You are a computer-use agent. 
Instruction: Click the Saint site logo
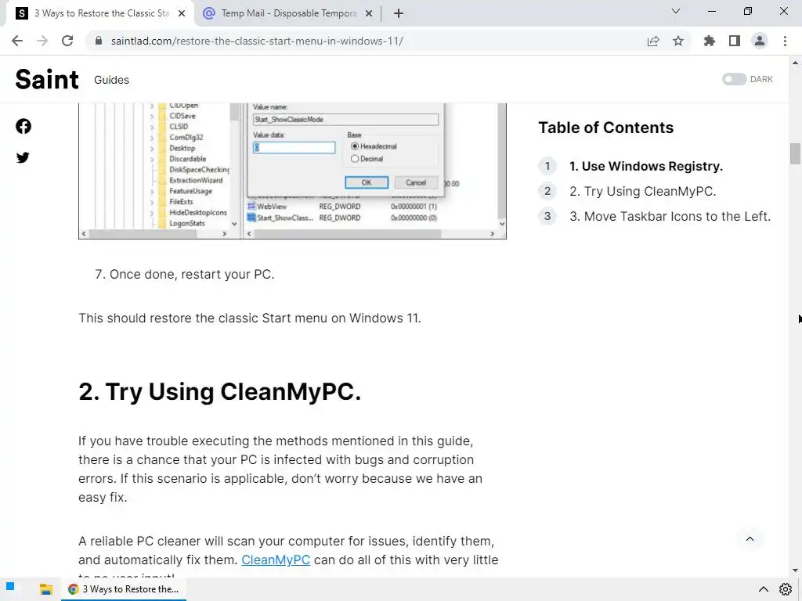point(47,79)
